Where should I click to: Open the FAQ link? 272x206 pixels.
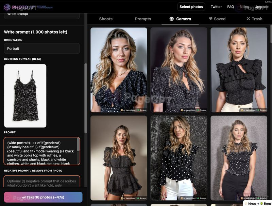(231, 7)
